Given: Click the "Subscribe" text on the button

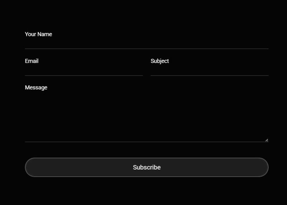Looking at the screenshot, I should [x=147, y=167].
